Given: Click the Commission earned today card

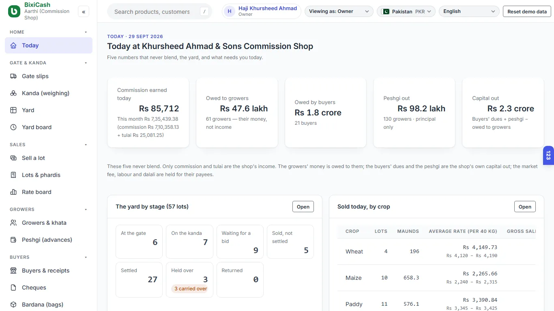Looking at the screenshot, I should [148, 113].
